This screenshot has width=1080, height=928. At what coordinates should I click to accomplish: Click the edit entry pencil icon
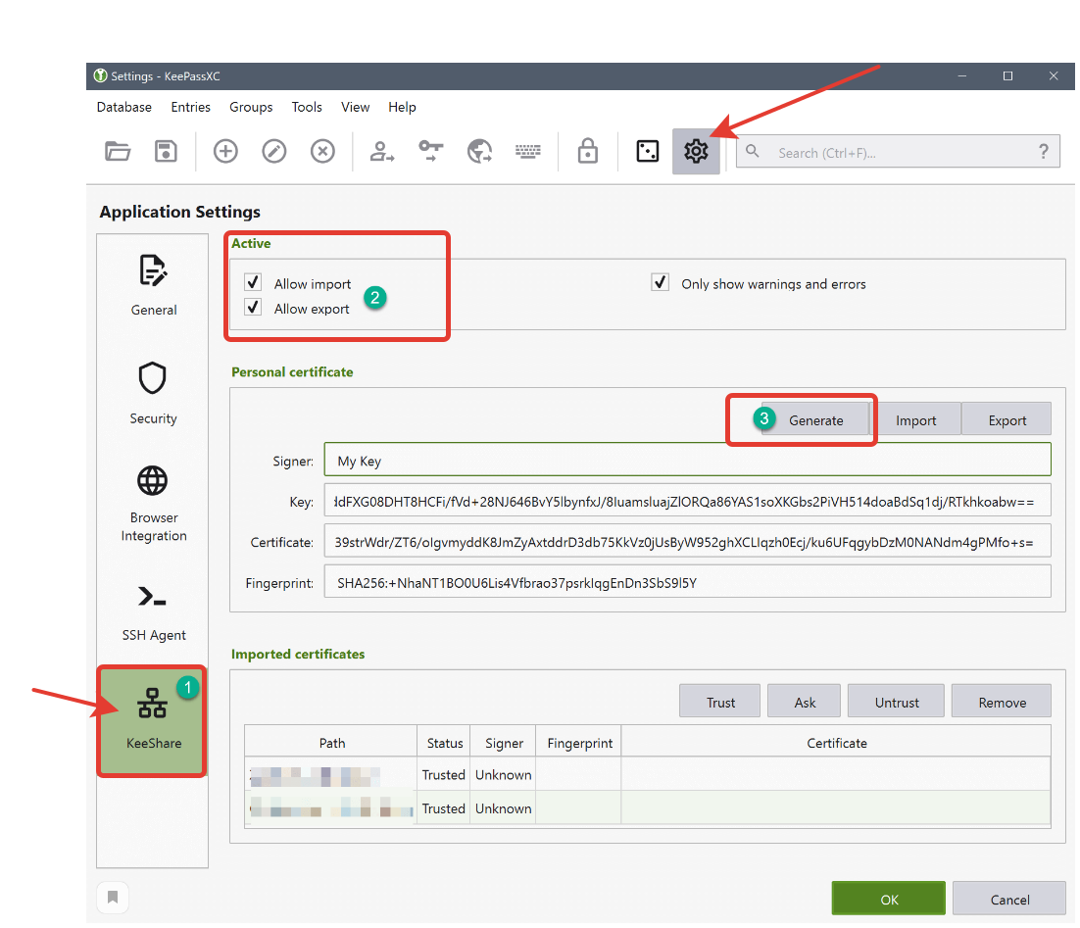274,151
